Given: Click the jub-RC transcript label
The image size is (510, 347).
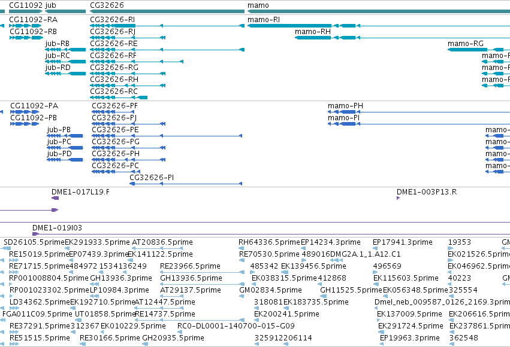Looking at the screenshot, I should pyautogui.click(x=58, y=56).
